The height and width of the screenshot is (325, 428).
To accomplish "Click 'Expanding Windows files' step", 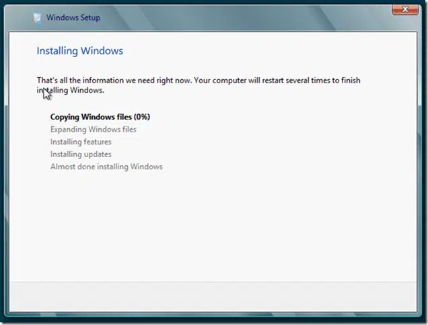I will [x=94, y=130].
